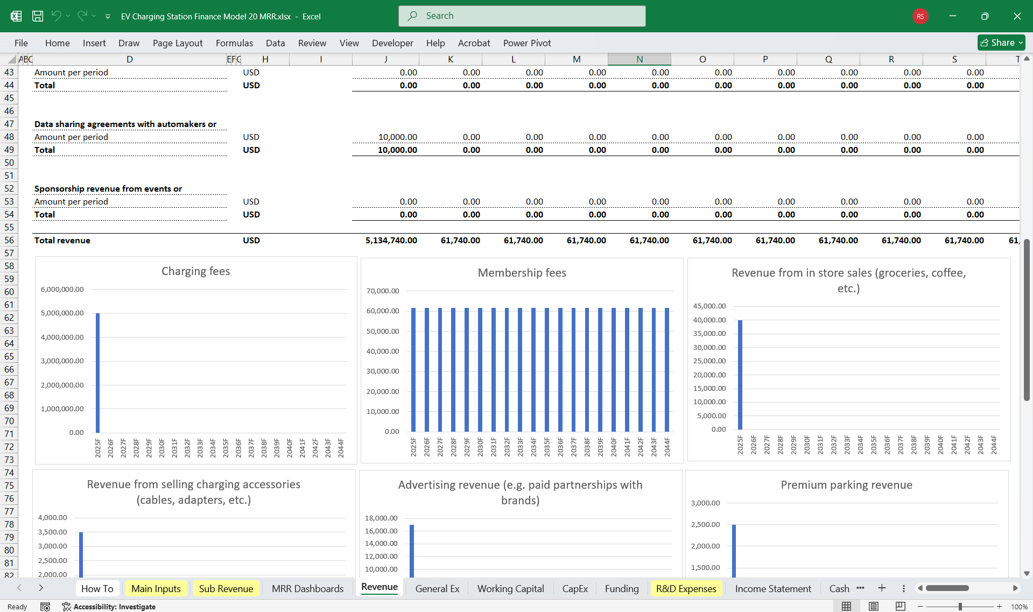Save the workbook via Quick Access toolbar
The height and width of the screenshot is (612, 1033).
[37, 16]
